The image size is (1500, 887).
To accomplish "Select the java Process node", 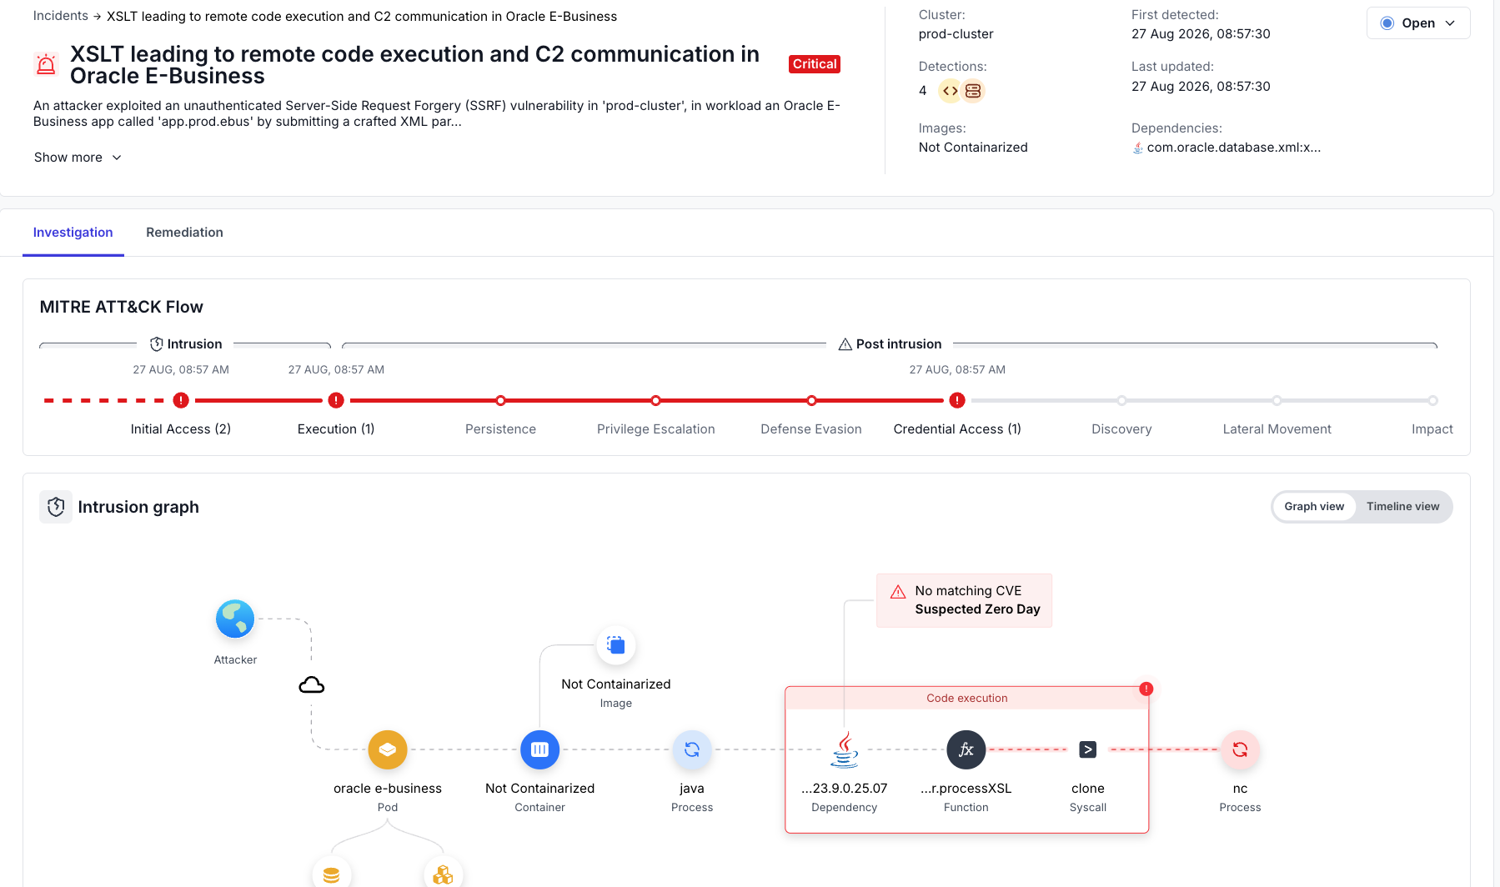I will point(692,749).
